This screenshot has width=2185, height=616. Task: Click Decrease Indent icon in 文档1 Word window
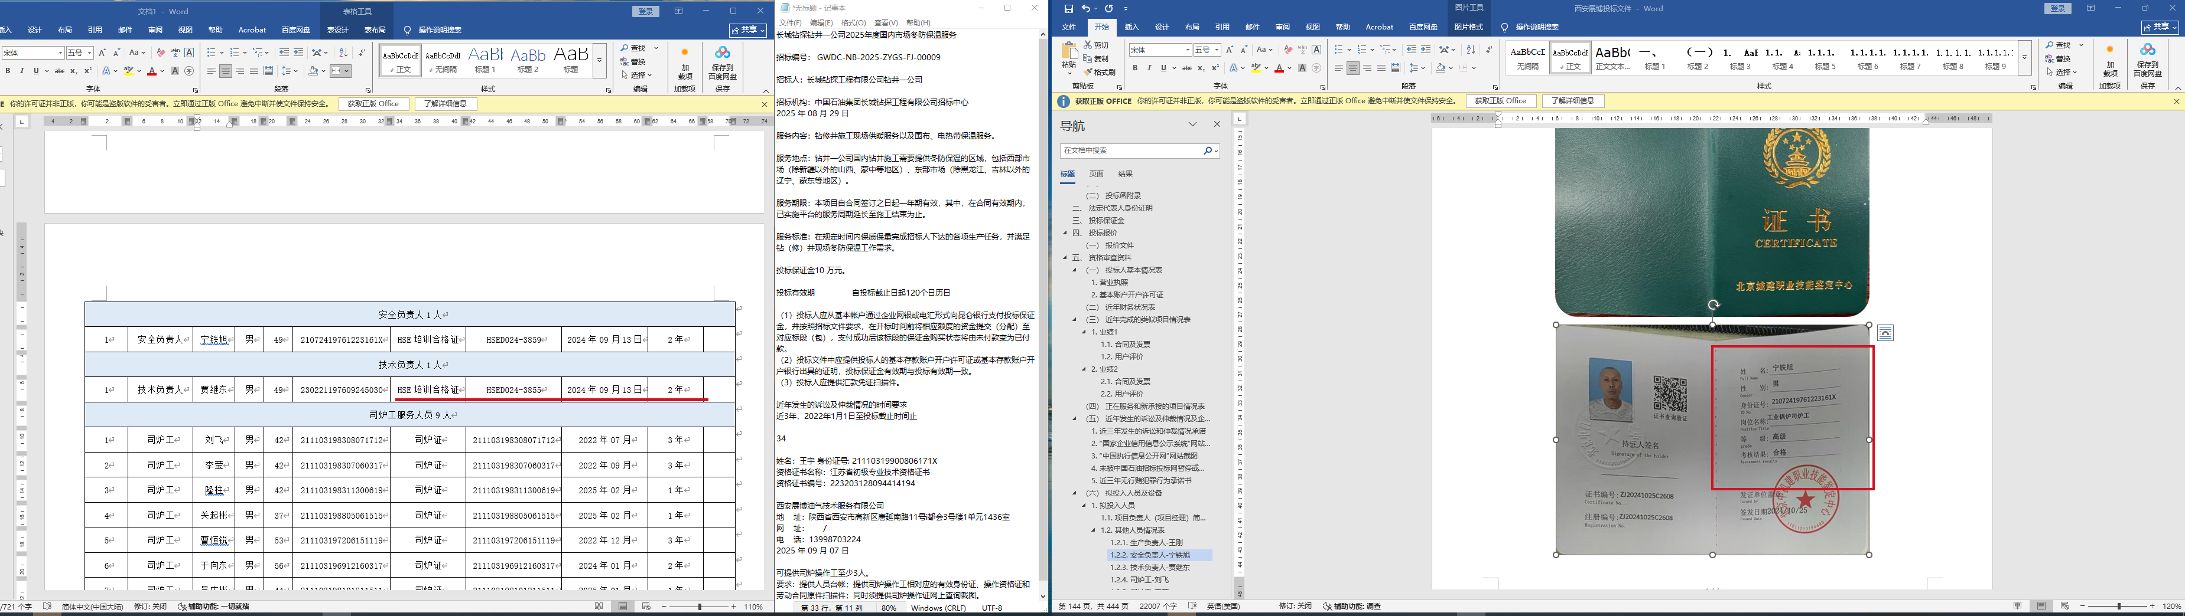click(x=284, y=53)
